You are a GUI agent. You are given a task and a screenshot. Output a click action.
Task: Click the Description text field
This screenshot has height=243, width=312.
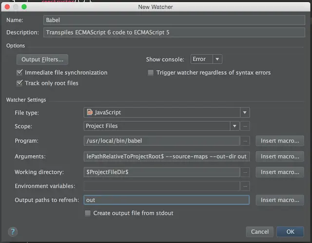pyautogui.click(x=174, y=32)
